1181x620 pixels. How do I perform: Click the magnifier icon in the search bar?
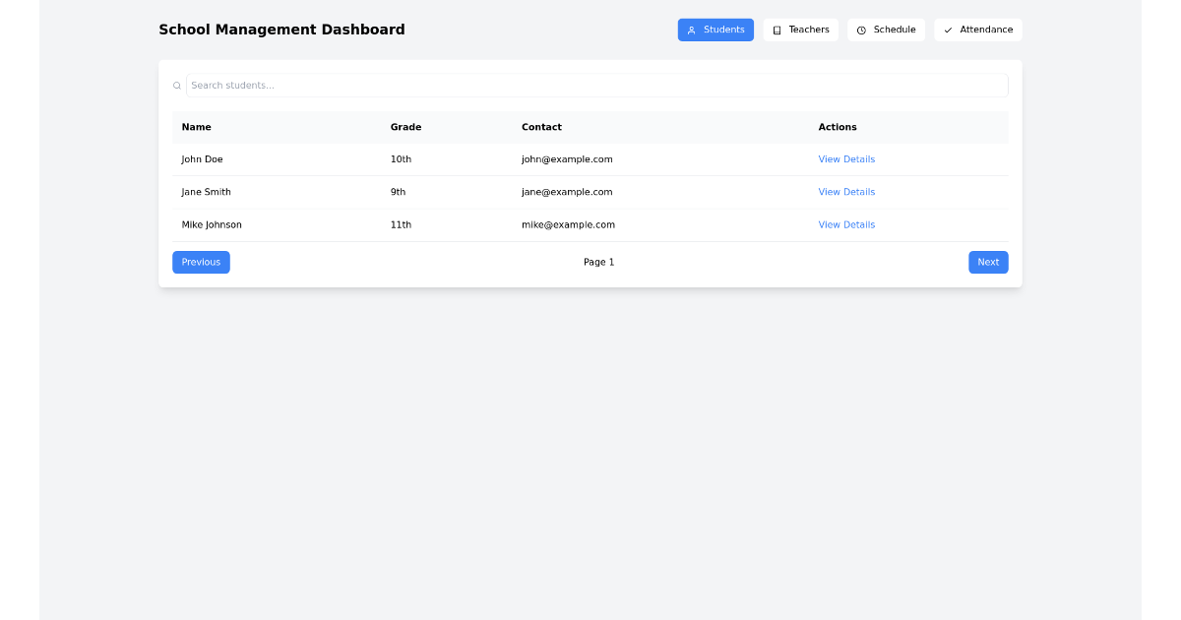pos(177,86)
